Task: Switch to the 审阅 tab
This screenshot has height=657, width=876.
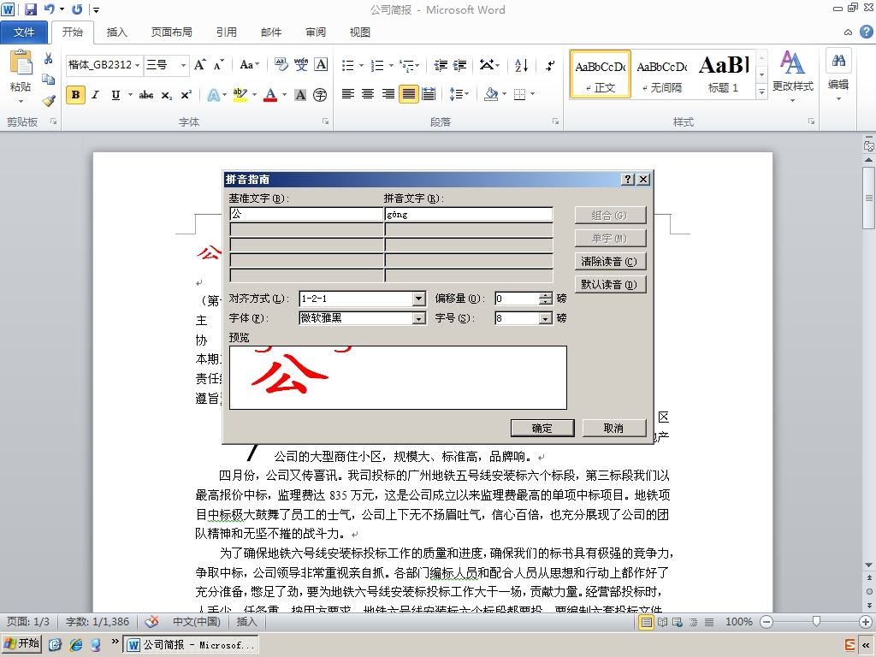Action: [x=316, y=32]
